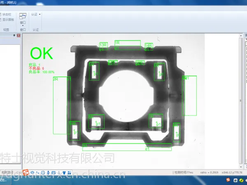Click the 良品率: 100.00% text

(42, 72)
